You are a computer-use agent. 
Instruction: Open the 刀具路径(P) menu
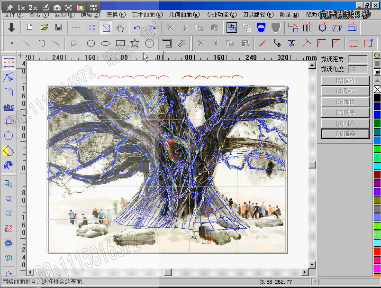click(x=258, y=15)
